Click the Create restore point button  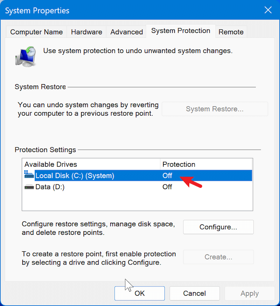218,257
